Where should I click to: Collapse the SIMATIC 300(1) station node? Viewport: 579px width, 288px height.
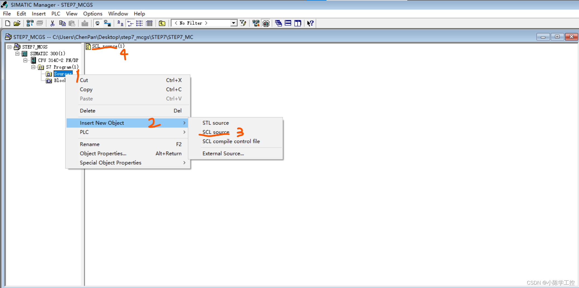(17, 54)
